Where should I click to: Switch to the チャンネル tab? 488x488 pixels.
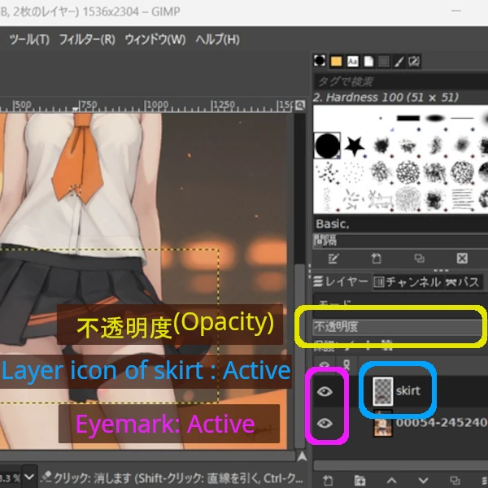click(x=407, y=282)
